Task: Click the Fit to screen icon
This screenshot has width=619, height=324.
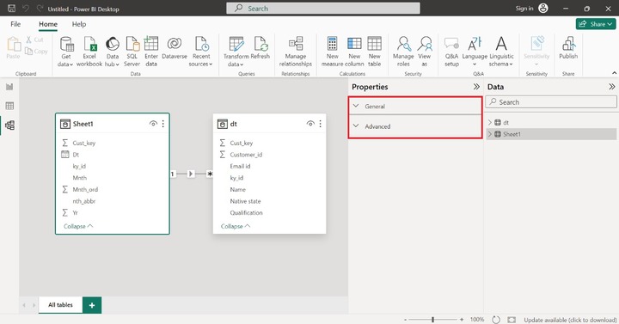Action: click(512, 320)
